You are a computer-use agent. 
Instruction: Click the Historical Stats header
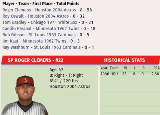click(x=124, y=60)
